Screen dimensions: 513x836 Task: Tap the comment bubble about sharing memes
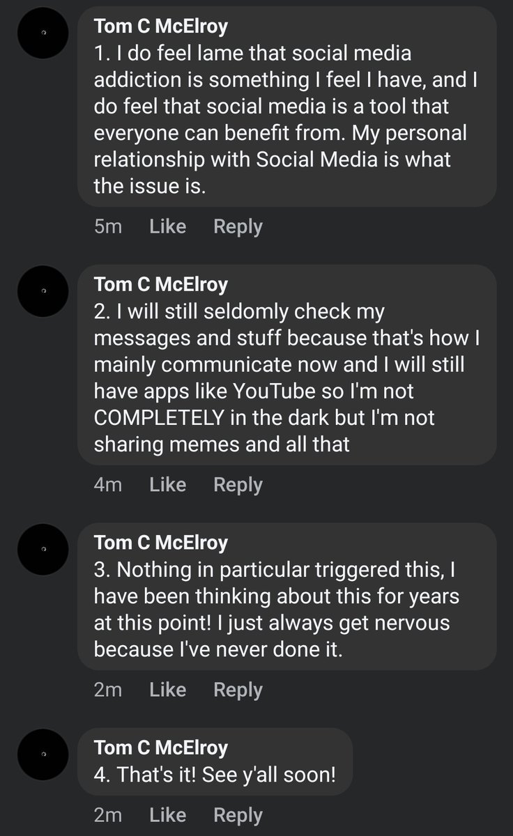[287, 364]
